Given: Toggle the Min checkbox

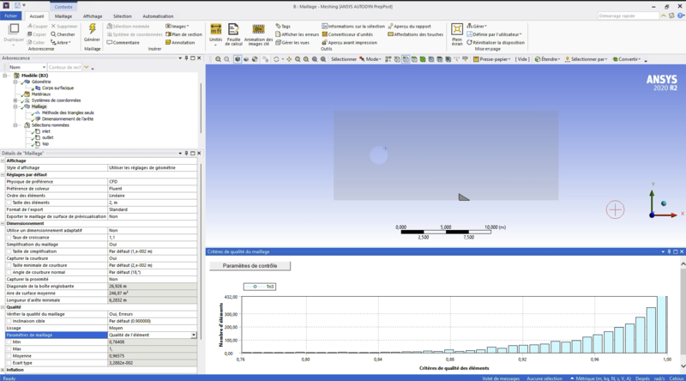Looking at the screenshot, I should 9,342.
